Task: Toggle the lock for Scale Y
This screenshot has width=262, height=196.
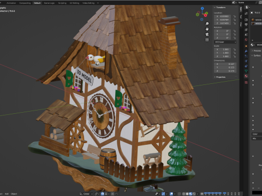Action: pos(234,53)
